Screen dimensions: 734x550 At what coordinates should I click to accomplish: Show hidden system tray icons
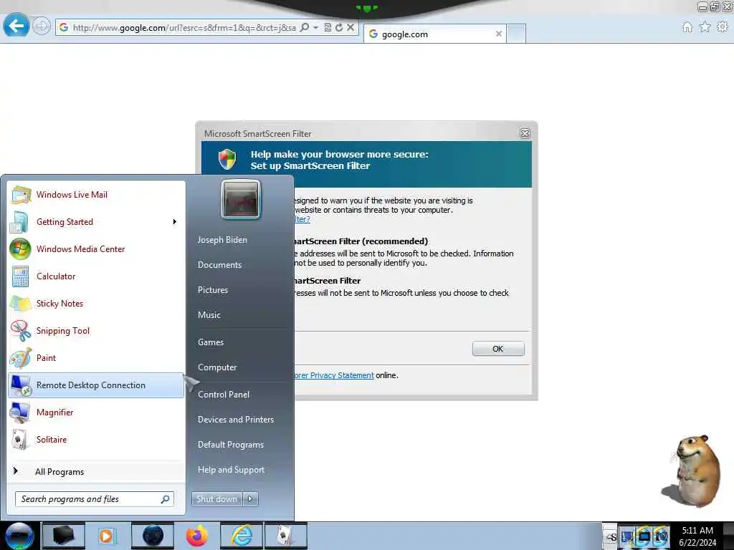[610, 536]
